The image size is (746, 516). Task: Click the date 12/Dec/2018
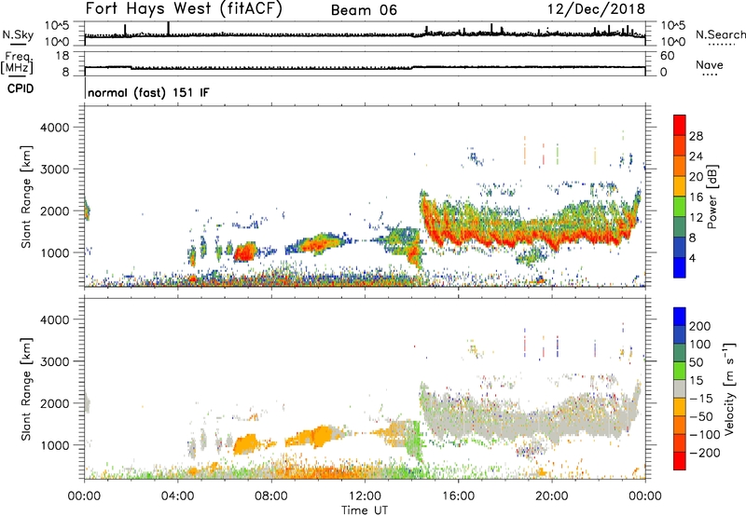click(x=596, y=9)
